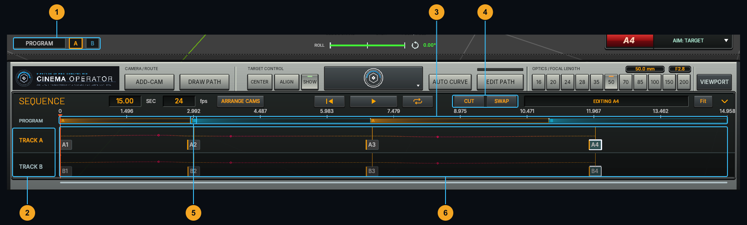Click second blue B program segment
Image resolution: width=747 pixels, height=225 pixels.
coord(638,121)
